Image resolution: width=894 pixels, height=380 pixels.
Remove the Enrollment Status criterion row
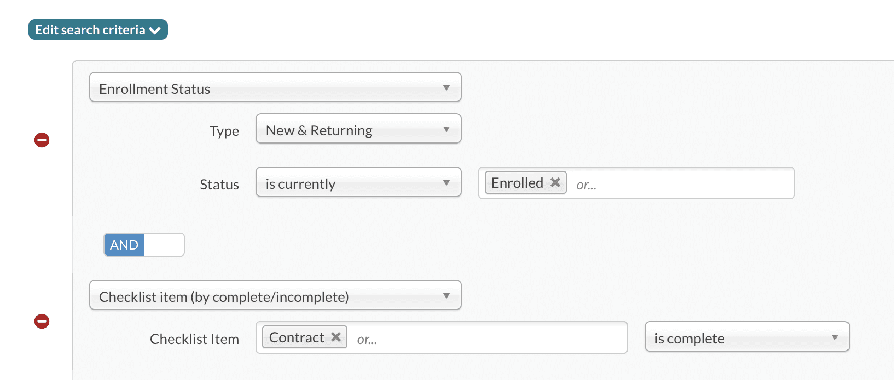point(42,140)
